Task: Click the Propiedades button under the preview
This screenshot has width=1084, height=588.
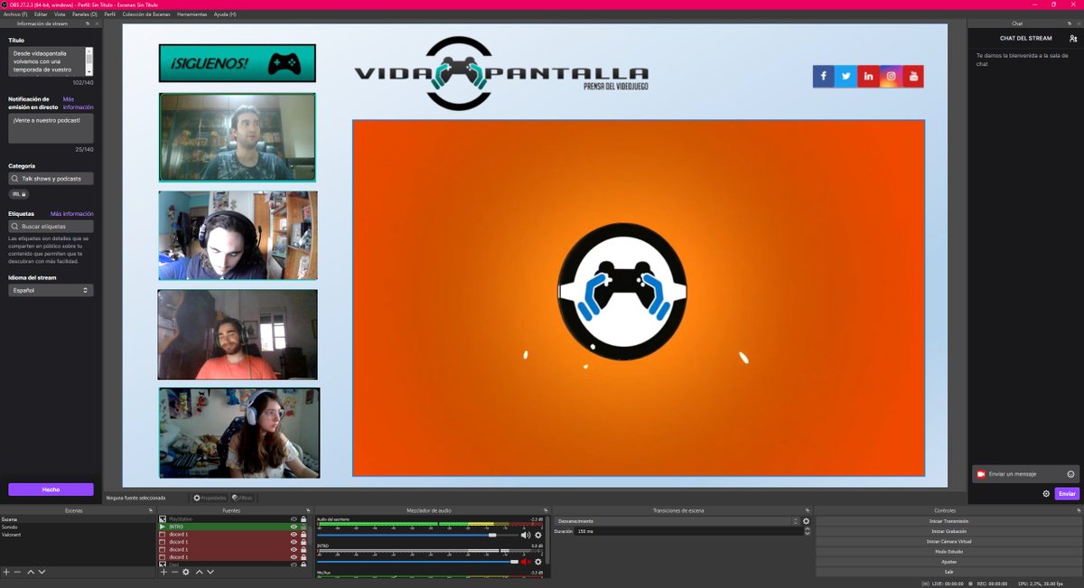Action: (210, 498)
